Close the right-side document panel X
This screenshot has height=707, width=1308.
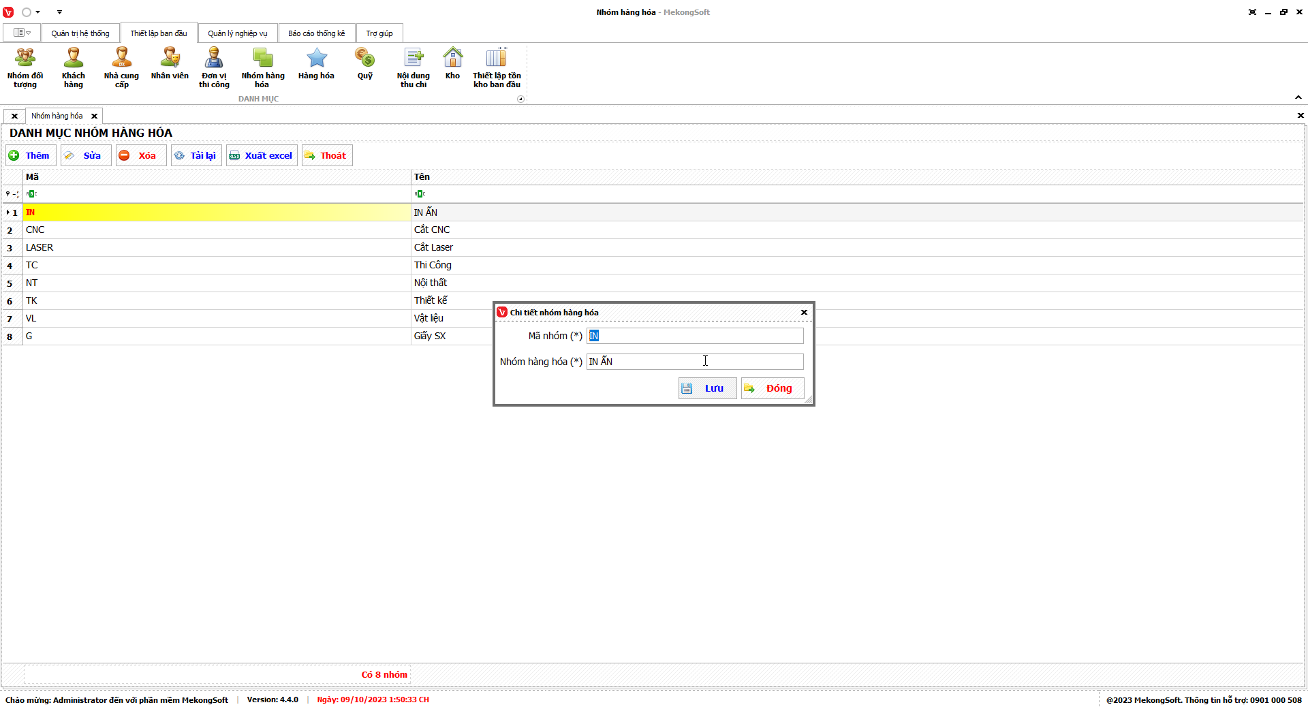[x=1301, y=116]
